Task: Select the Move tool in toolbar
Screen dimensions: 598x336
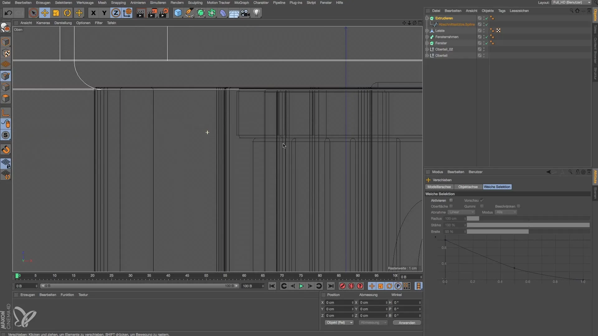Action: (x=45, y=13)
